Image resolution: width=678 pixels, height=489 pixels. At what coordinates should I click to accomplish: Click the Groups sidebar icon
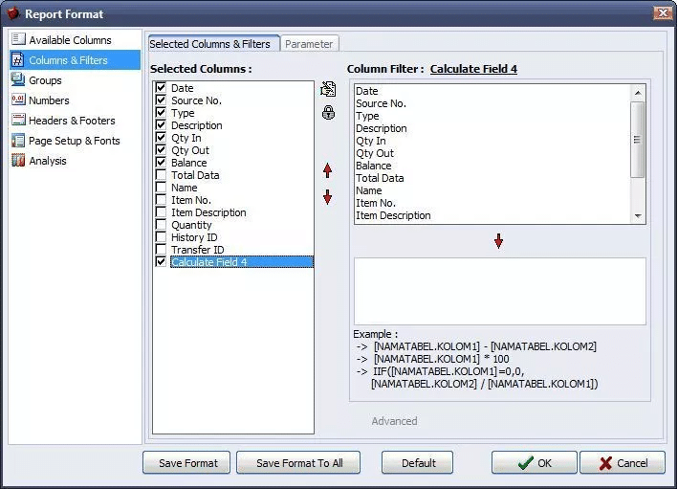[18, 79]
